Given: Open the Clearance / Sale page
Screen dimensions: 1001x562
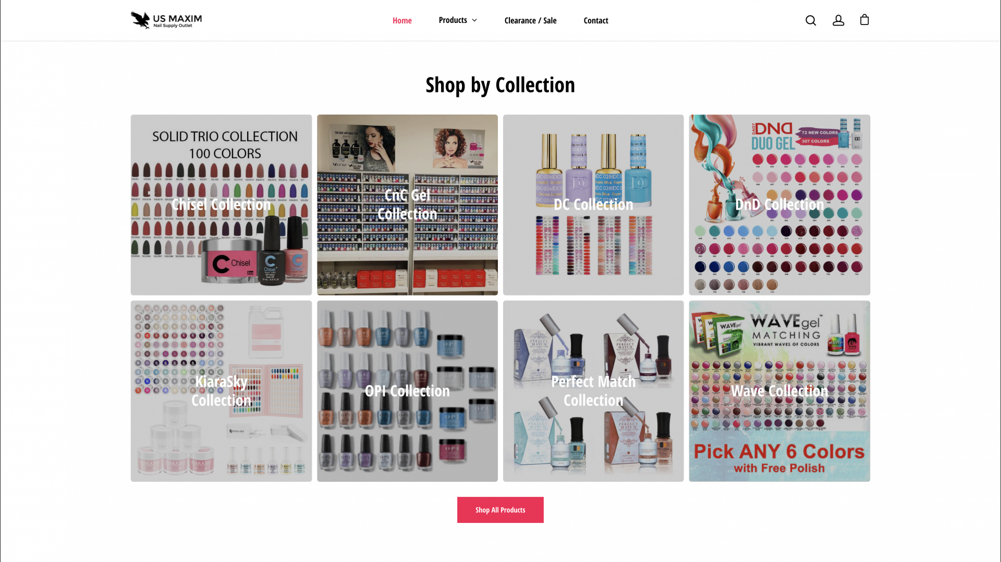Looking at the screenshot, I should [x=530, y=20].
